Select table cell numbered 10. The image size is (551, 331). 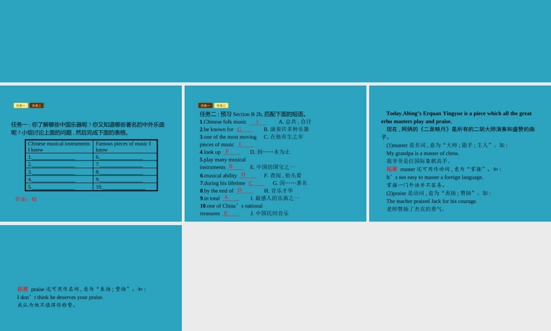125,186
